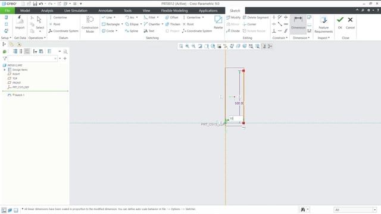Image resolution: width=381 pixels, height=214 pixels.
Task: Click the Delete Segment tool
Action: click(x=255, y=17)
